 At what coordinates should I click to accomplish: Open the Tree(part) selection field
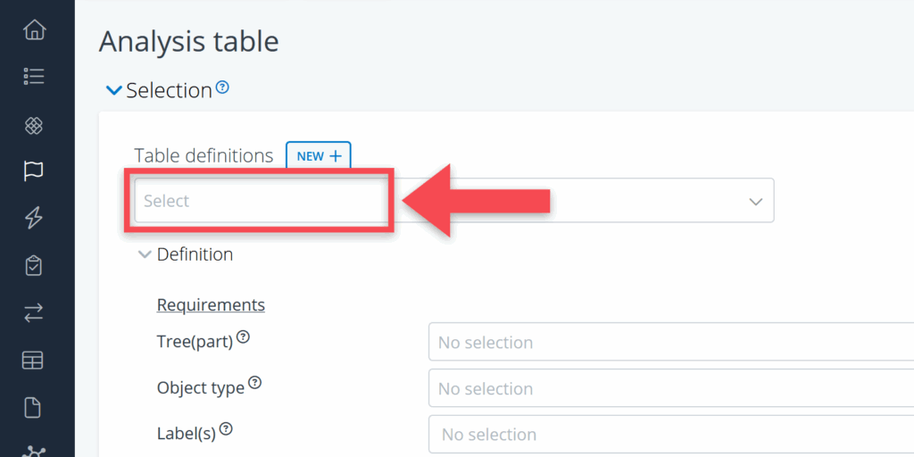click(669, 343)
